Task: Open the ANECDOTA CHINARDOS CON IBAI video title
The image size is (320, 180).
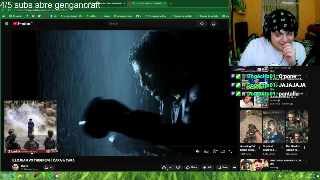Action: point(285,162)
